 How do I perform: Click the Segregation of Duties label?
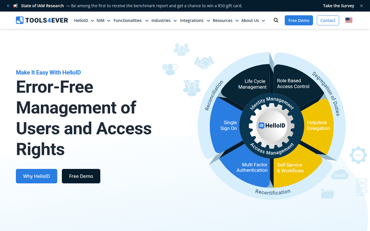coord(326,94)
